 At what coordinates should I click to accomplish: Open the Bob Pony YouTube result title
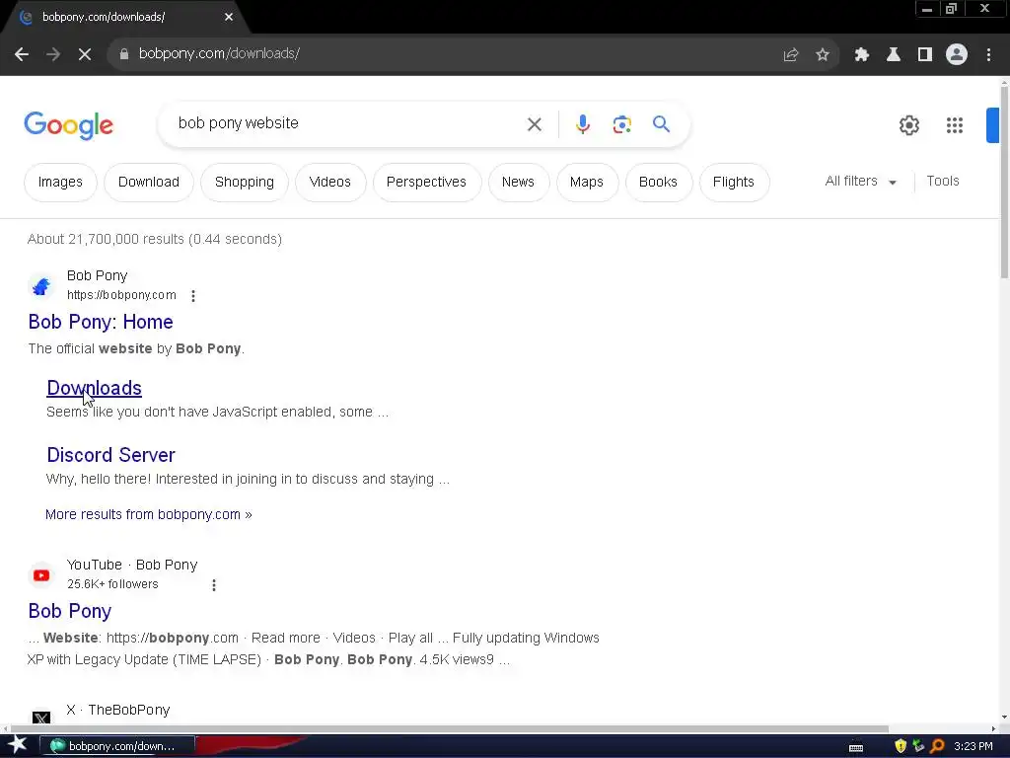pyautogui.click(x=70, y=611)
